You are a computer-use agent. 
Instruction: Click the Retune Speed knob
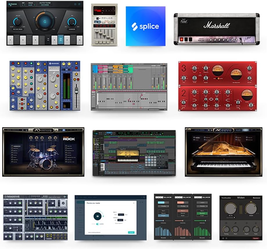coord(17,22)
